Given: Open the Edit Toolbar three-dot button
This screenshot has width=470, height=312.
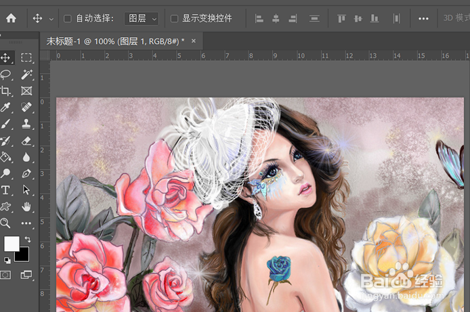Looking at the screenshot, I should [26, 223].
